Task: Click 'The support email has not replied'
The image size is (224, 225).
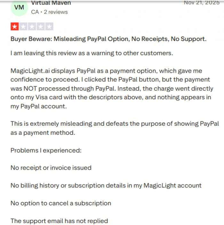Action: 59,221
